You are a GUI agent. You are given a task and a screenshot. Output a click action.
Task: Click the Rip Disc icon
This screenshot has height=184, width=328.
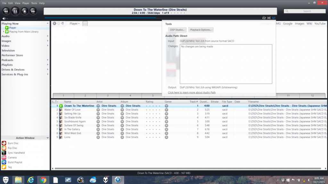[x=4, y=148]
